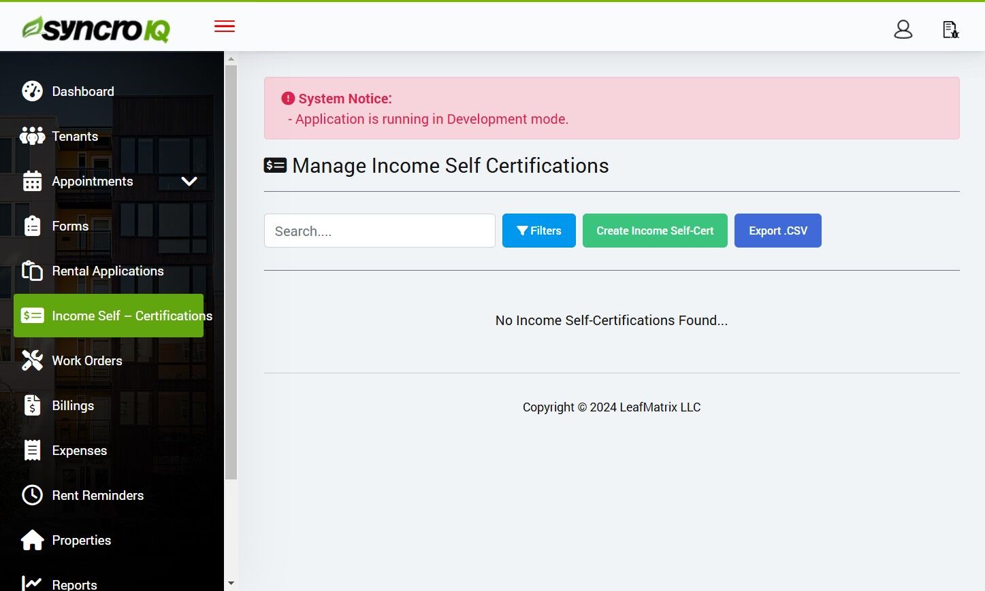Click 'Application is running in Development mode.' text
Viewport: 985px width, 591px height.
click(432, 119)
